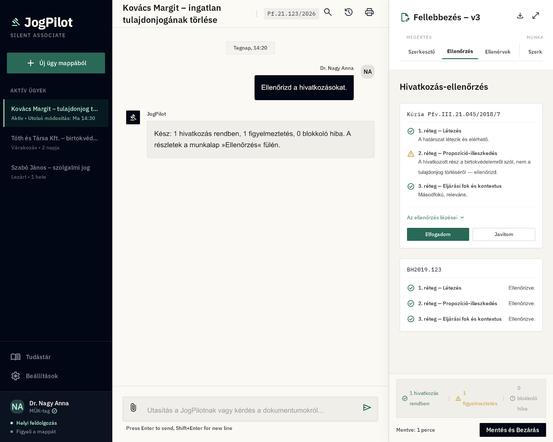Click the Beállítások gear icon
Image resolution: width=553 pixels, height=442 pixels.
[16, 376]
